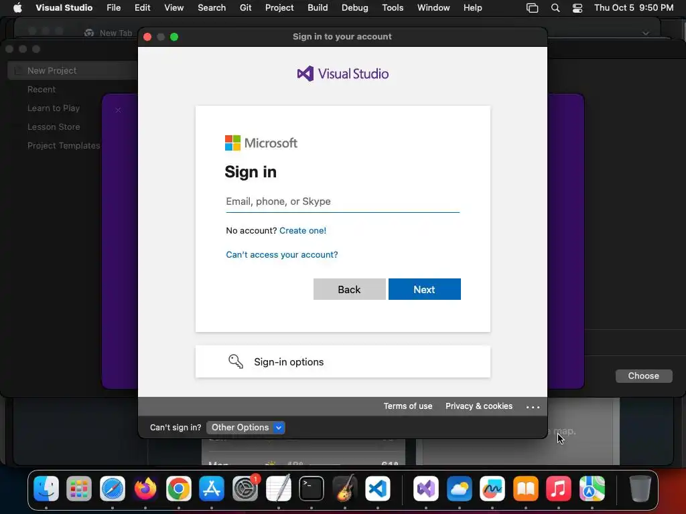Select Lesson Store in background sidebar

(54, 126)
